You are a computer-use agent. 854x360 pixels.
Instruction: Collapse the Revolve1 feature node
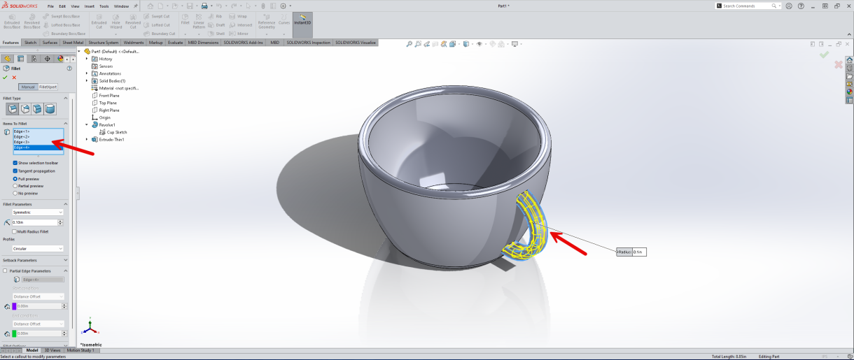pyautogui.click(x=87, y=124)
